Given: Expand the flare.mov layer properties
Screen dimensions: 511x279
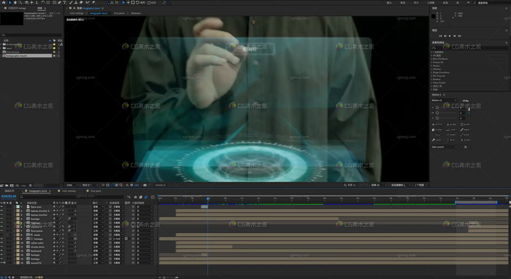Looking at the screenshot, I should (14, 207).
